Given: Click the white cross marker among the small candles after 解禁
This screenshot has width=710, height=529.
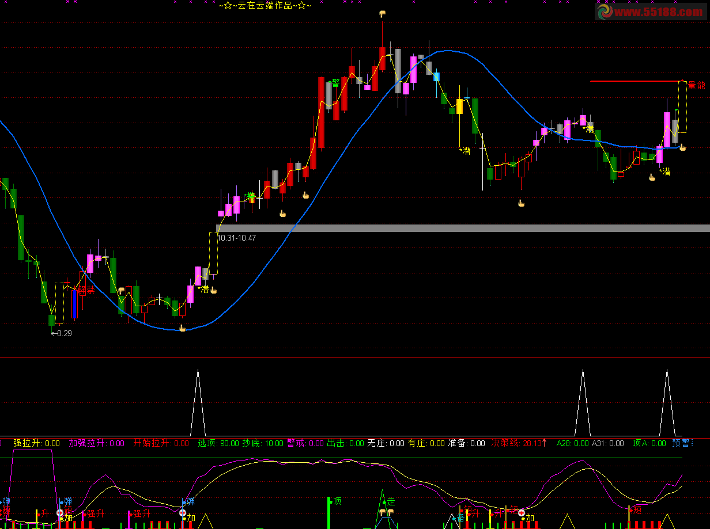Looking at the screenshot, I should 160,298.
